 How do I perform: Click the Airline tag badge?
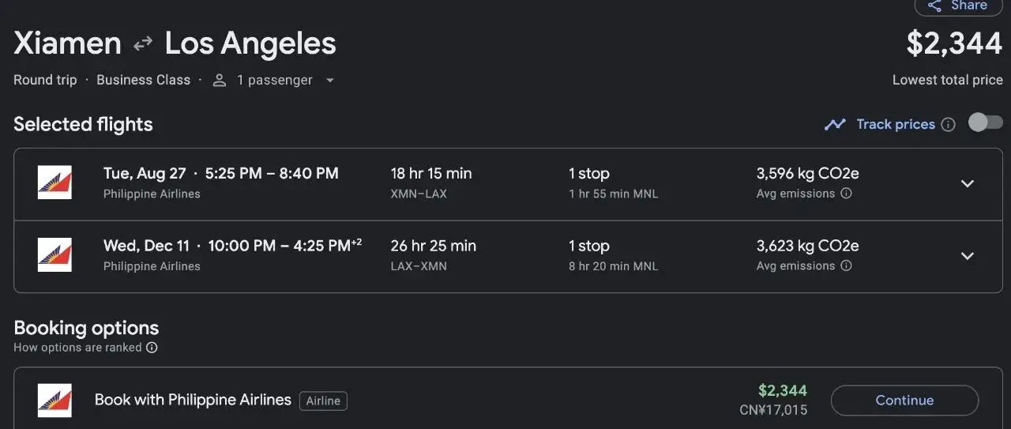coord(323,401)
